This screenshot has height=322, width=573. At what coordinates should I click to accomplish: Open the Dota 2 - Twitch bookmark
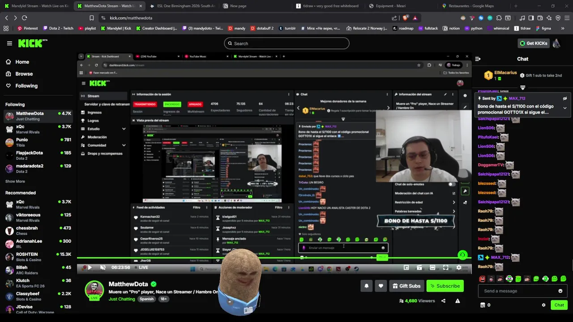[x=57, y=28]
